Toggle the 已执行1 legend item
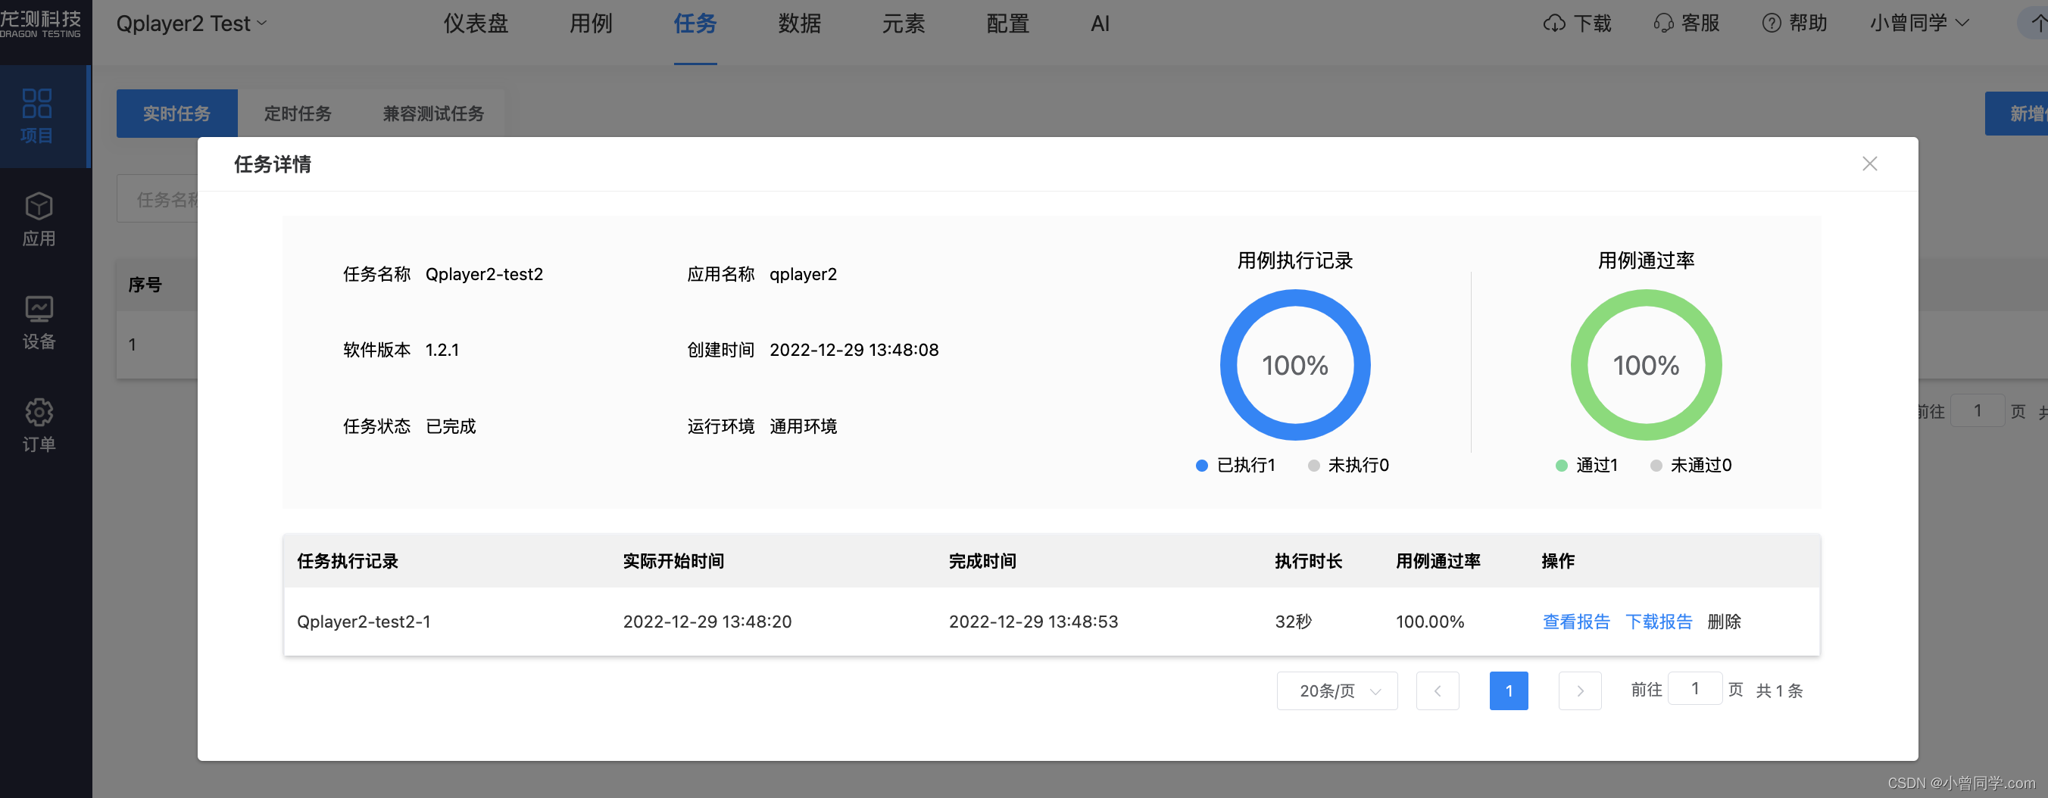Image resolution: width=2048 pixels, height=798 pixels. (x=1235, y=465)
